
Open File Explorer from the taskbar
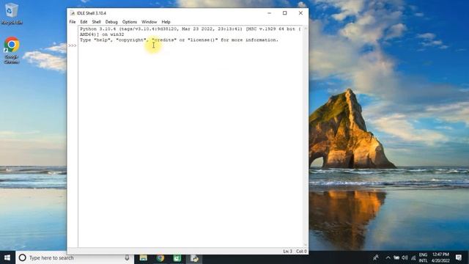pos(144,257)
